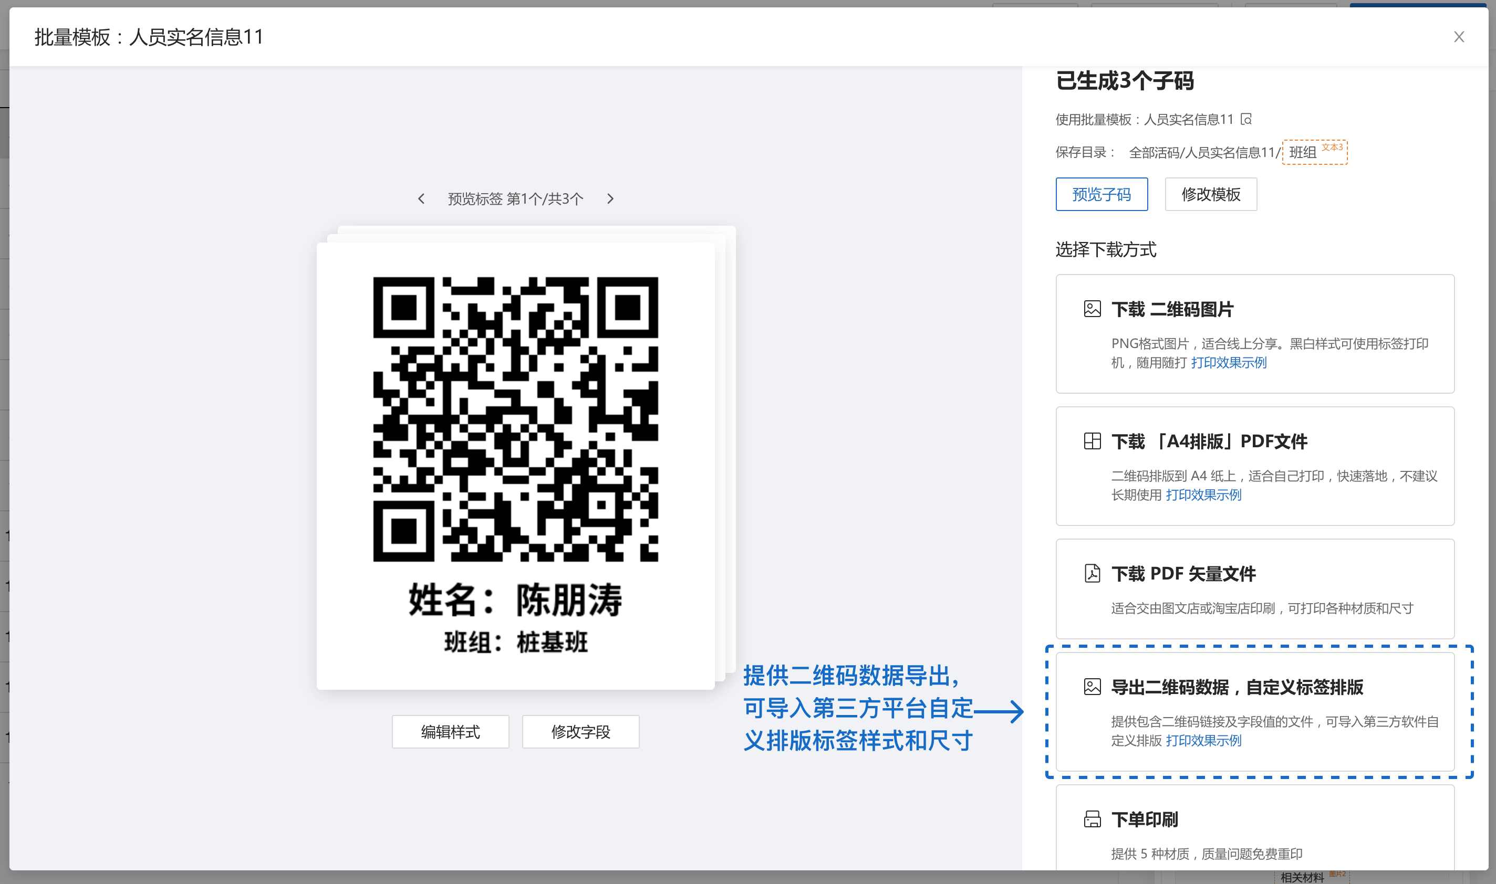Click the 编辑样式 button
The width and height of the screenshot is (1496, 884).
coord(450,731)
